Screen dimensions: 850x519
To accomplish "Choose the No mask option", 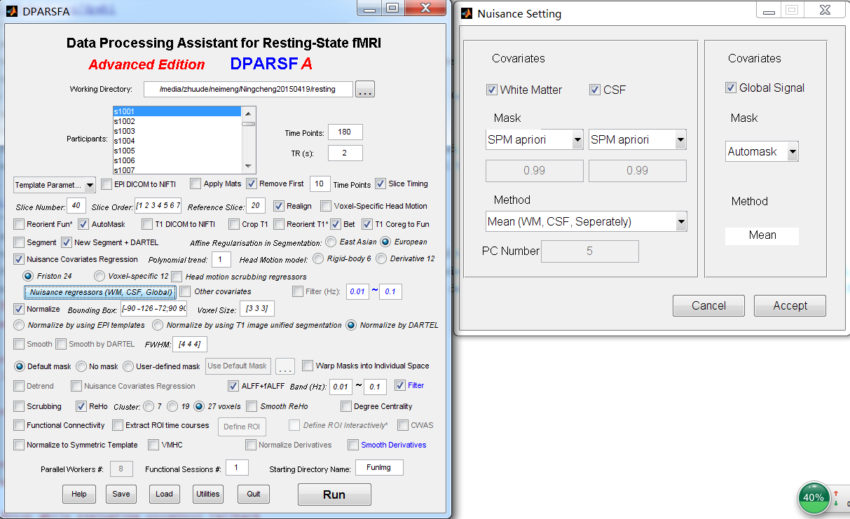I will tap(83, 366).
